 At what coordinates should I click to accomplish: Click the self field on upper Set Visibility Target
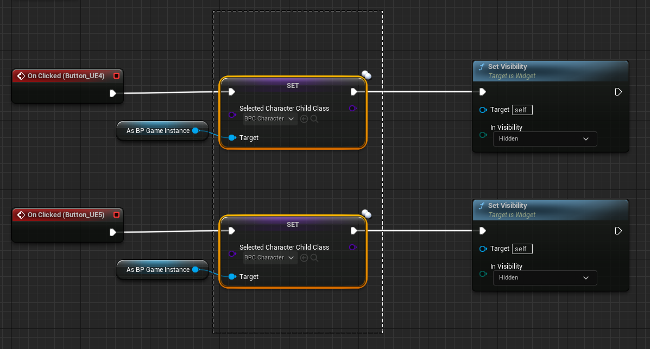tap(522, 110)
